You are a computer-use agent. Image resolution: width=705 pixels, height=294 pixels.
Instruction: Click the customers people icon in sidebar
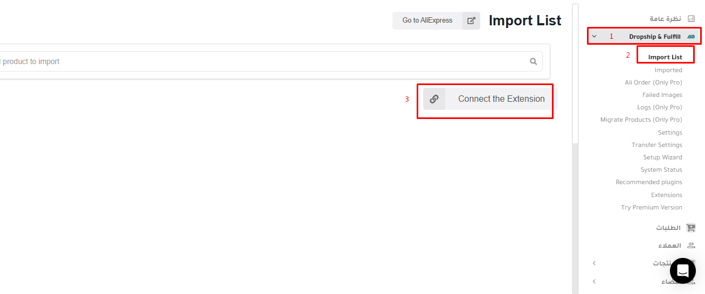coord(691,246)
